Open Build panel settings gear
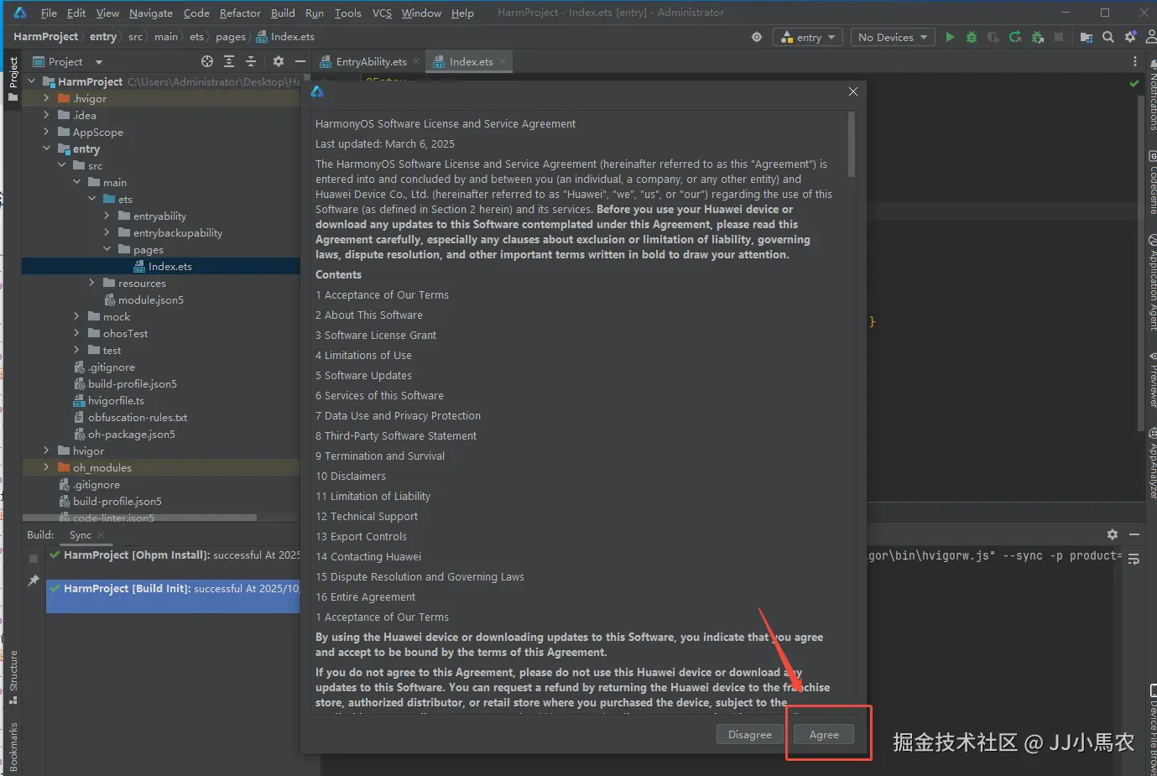The height and width of the screenshot is (776, 1157). click(x=1113, y=534)
